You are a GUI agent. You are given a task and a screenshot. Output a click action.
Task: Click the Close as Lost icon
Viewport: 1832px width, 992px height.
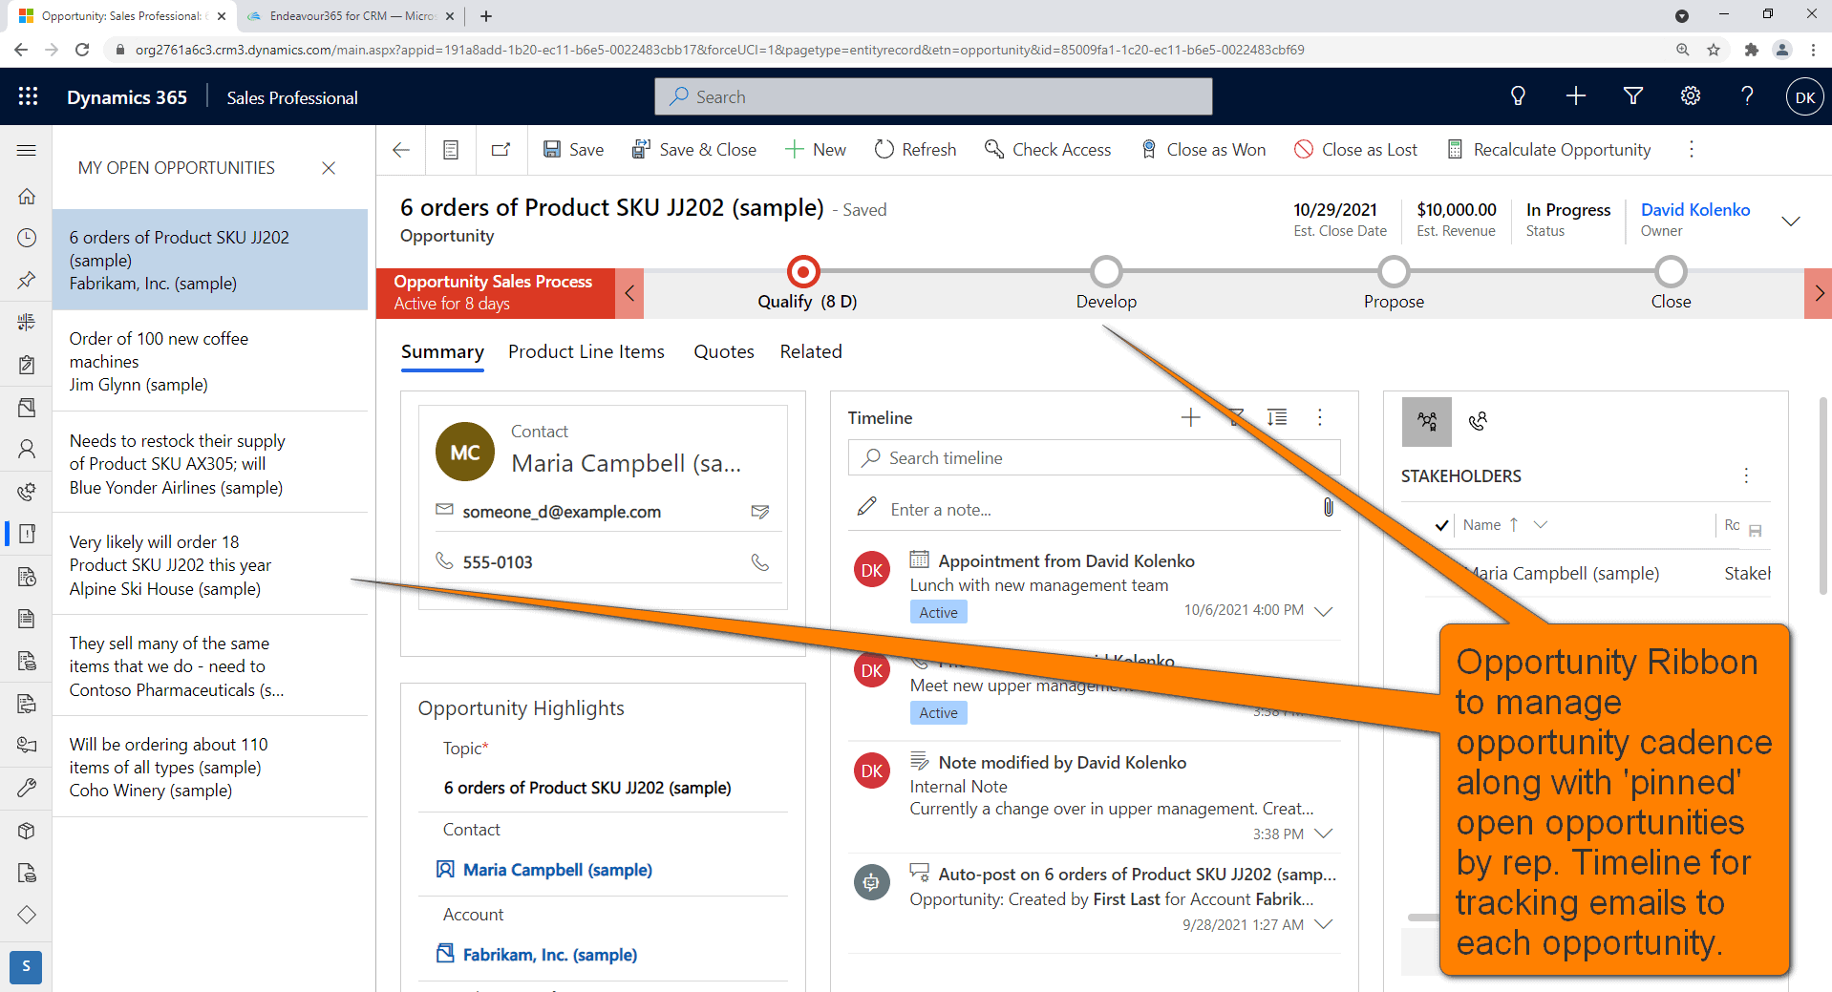(x=1303, y=150)
